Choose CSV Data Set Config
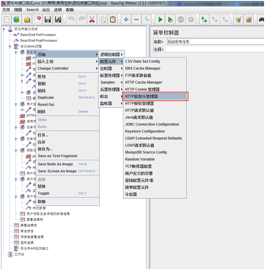Image resolution: width=265 pixels, height=270 pixels. point(155,61)
